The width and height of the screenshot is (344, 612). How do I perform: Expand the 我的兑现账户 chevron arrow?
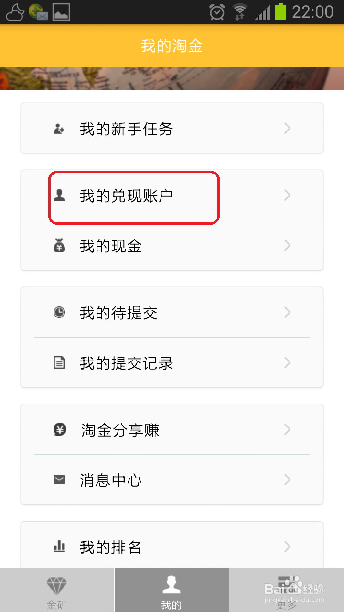(287, 195)
